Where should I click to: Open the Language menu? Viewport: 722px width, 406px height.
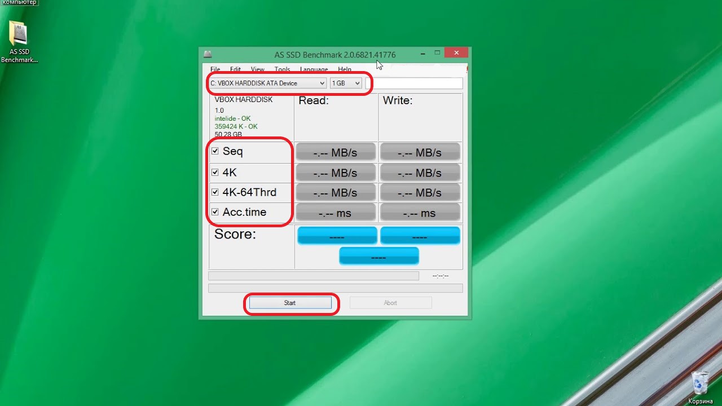(x=314, y=69)
